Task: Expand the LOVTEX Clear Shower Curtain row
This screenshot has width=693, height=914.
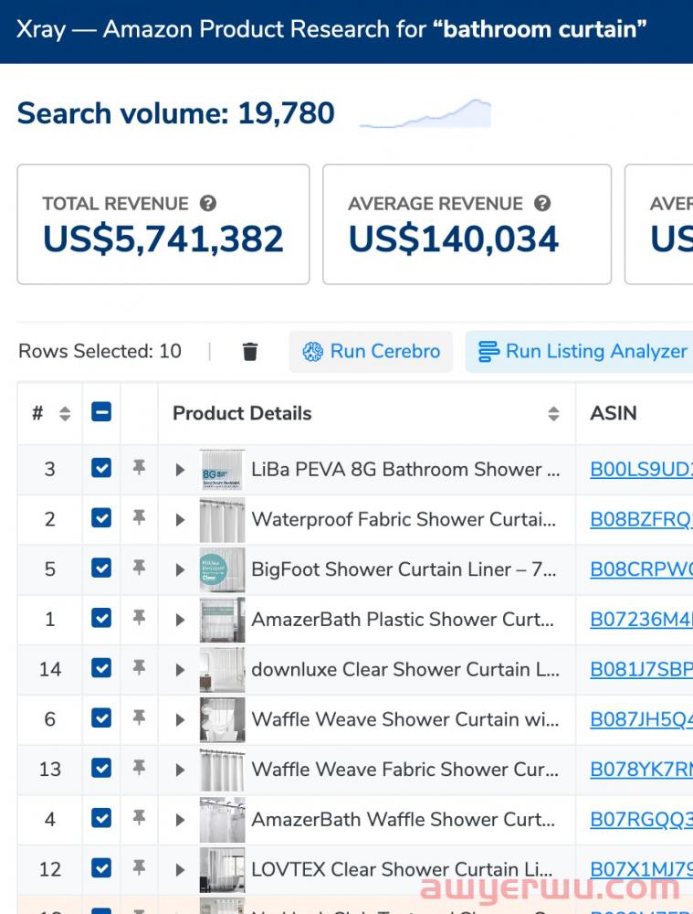Action: click(180, 870)
